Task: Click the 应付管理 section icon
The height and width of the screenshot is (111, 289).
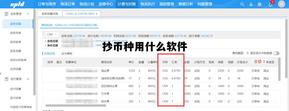Action: click(x=6, y=79)
